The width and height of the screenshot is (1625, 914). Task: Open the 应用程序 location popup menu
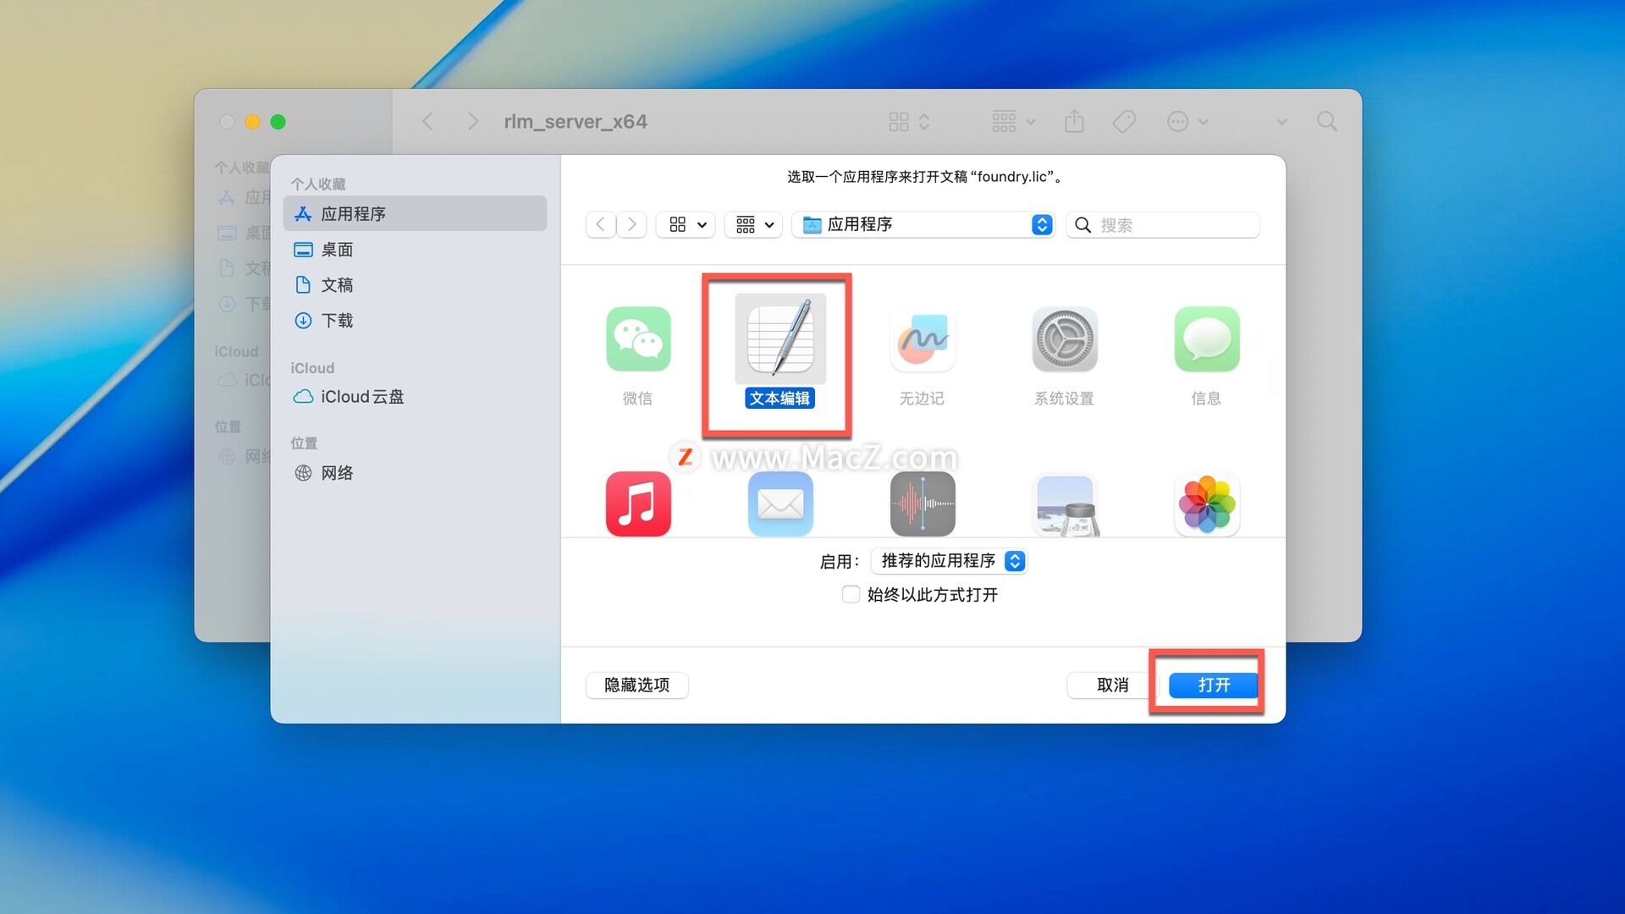click(x=923, y=224)
